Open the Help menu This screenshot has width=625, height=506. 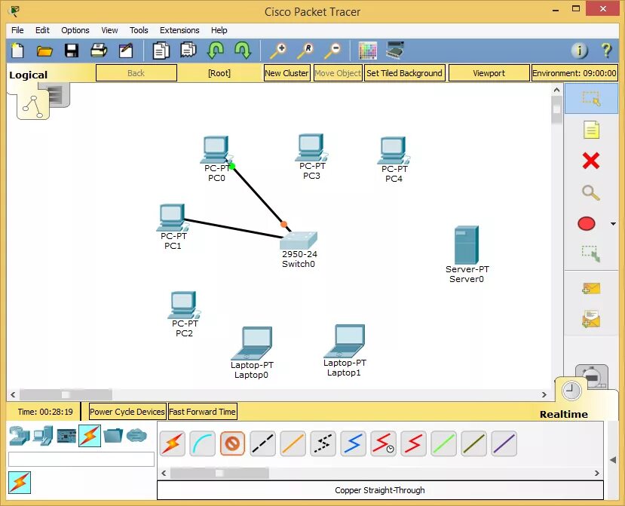click(x=219, y=30)
